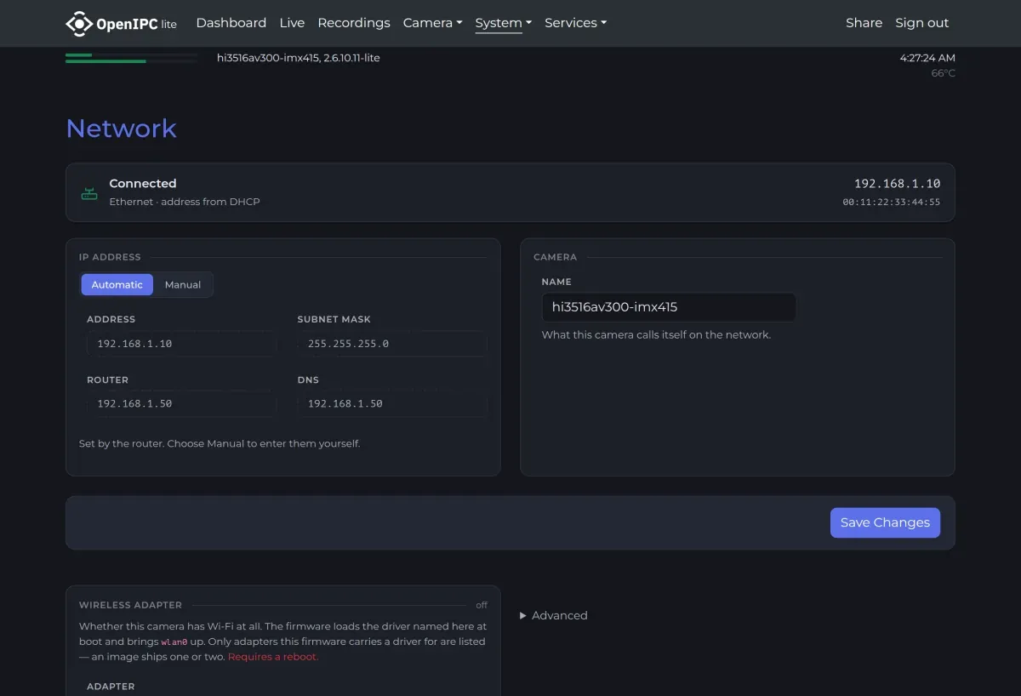Expand the Advanced section

[x=553, y=615]
